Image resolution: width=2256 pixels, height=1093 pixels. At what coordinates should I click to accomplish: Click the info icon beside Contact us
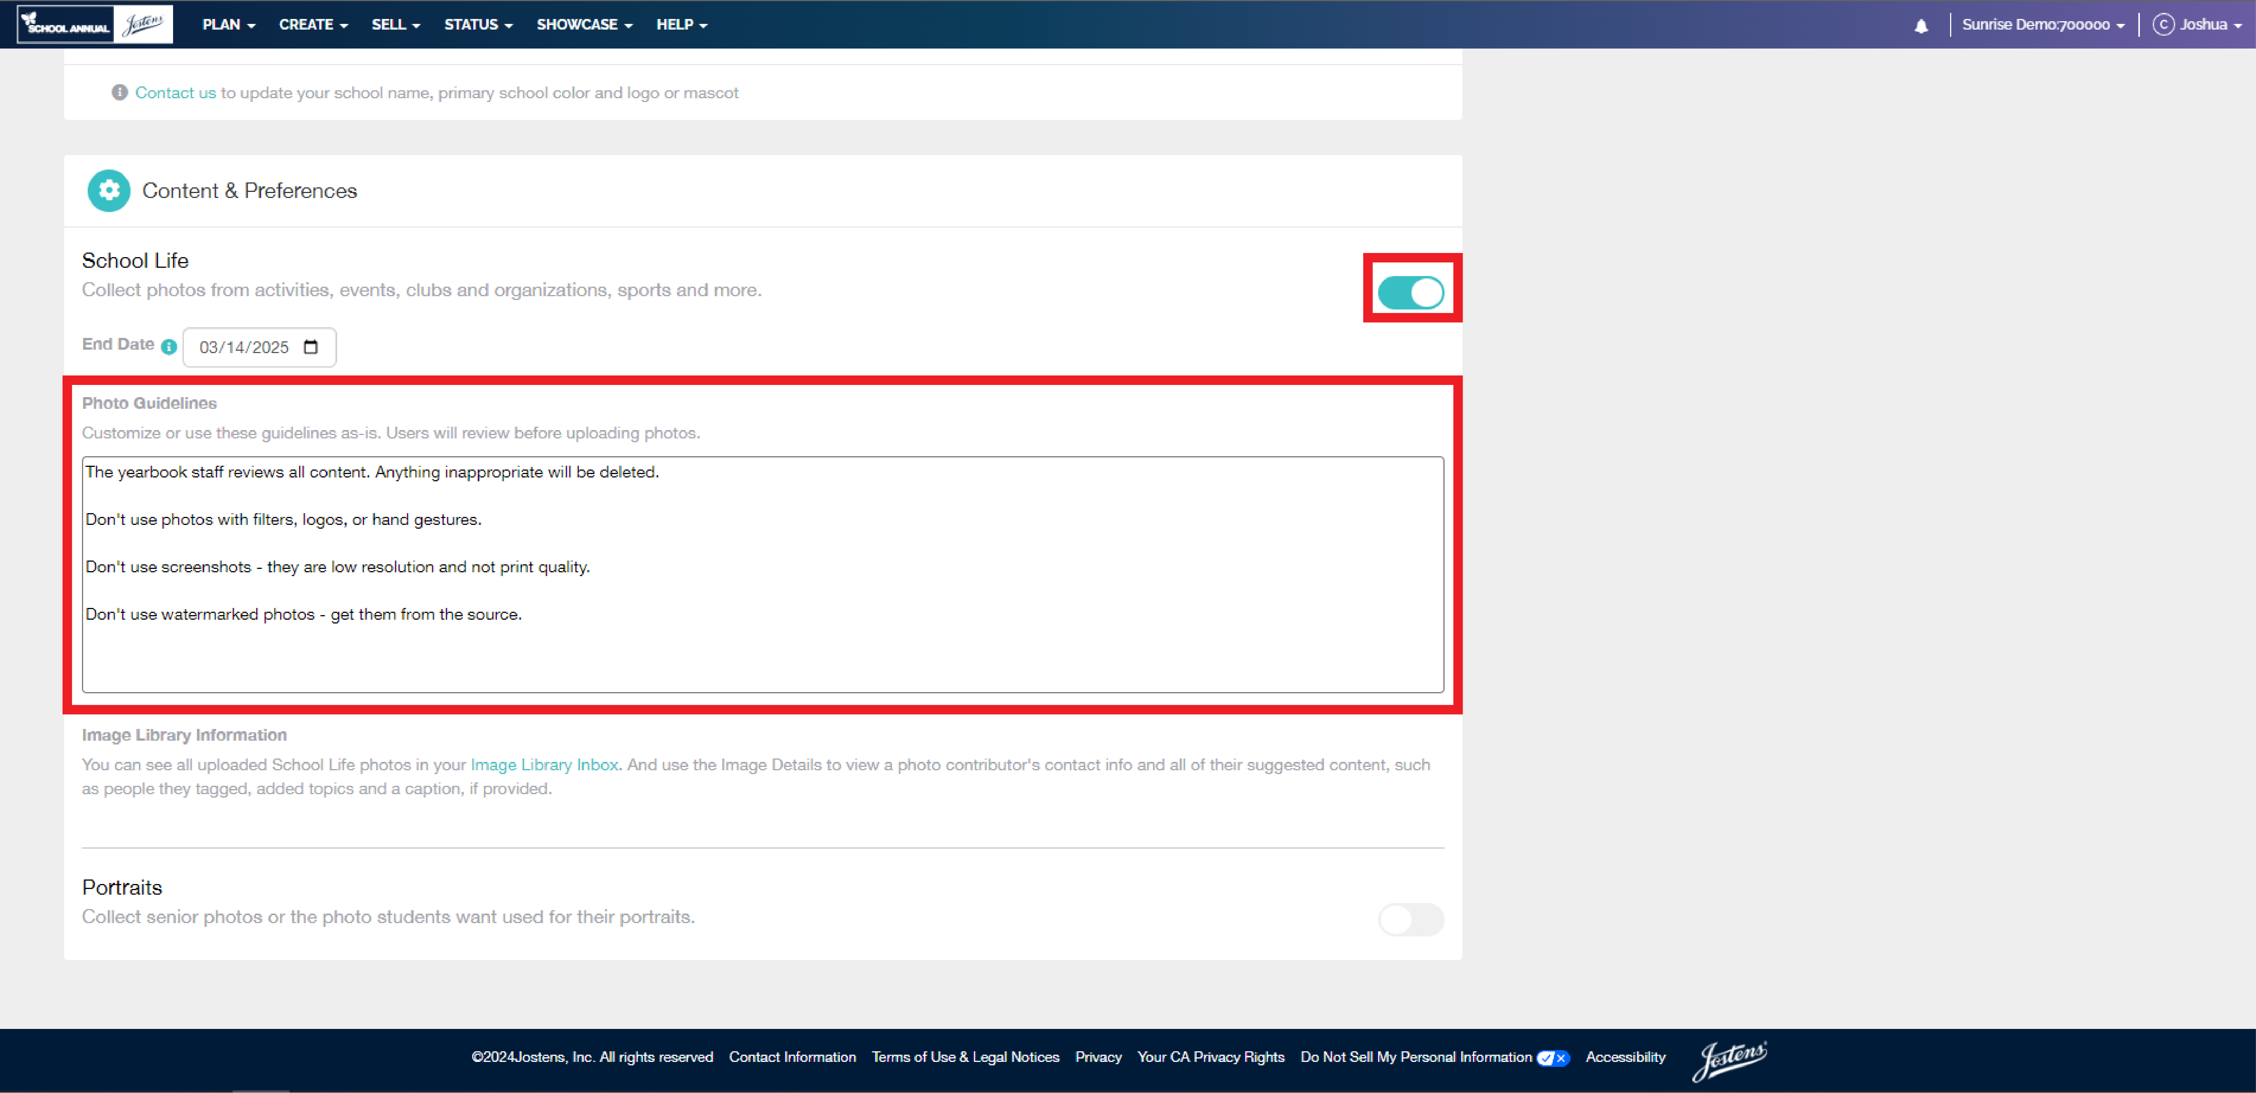coord(119,93)
